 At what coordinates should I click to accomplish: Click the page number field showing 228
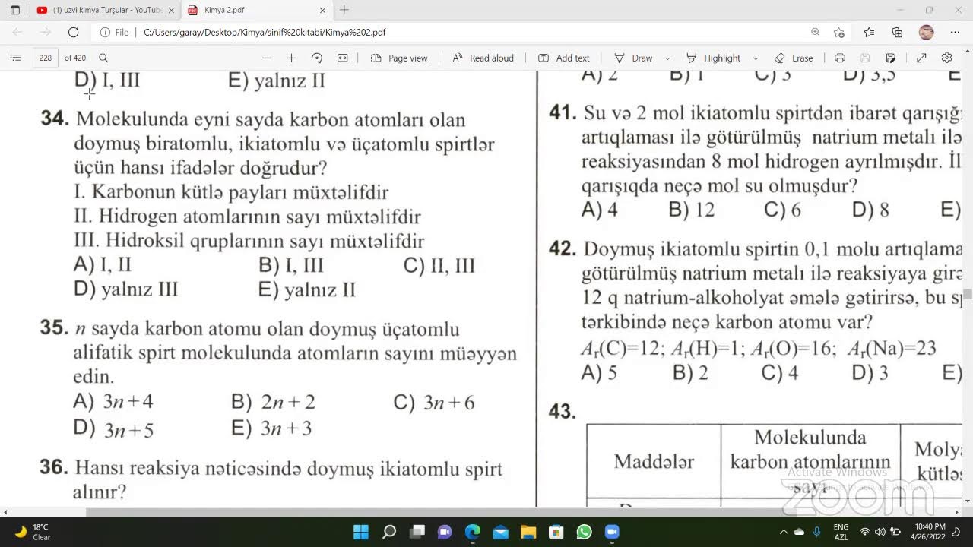point(46,58)
